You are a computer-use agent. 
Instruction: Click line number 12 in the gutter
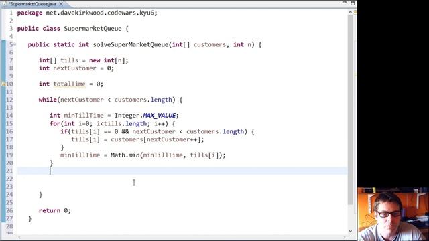click(x=9, y=100)
